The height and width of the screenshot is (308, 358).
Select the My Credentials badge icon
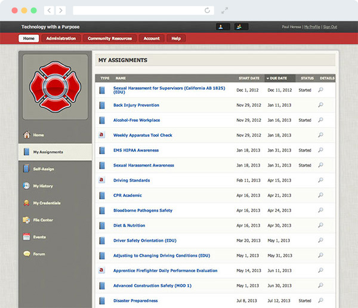[x=26, y=203]
